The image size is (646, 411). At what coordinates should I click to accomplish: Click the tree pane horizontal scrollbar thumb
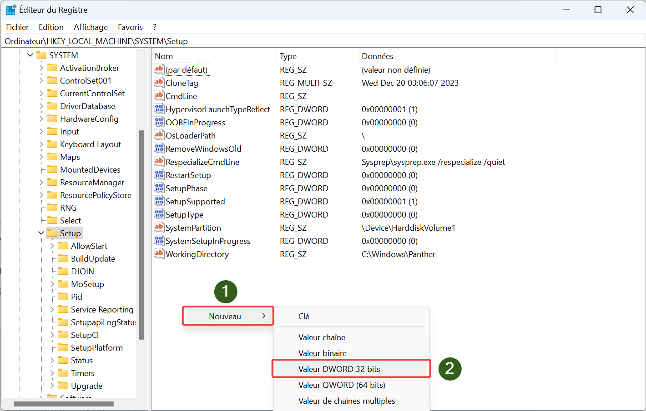coord(64,404)
